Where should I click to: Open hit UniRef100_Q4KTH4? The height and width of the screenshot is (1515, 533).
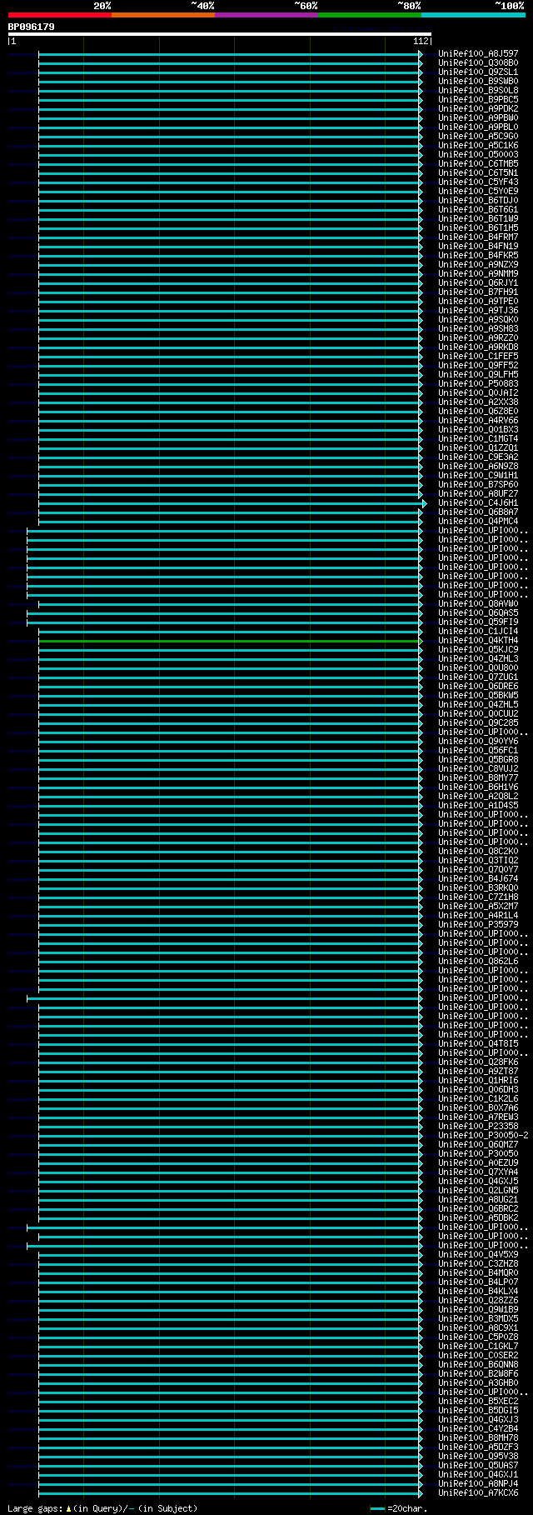coord(478,640)
